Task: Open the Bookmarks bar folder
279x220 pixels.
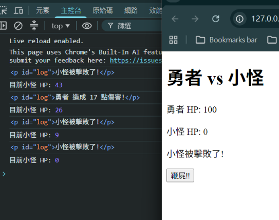Action: point(227,40)
